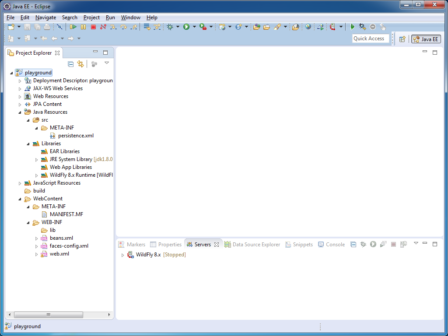Click the Disconnect icon
Image resolution: width=448 pixels, height=336 pixels.
pyautogui.click(x=103, y=27)
